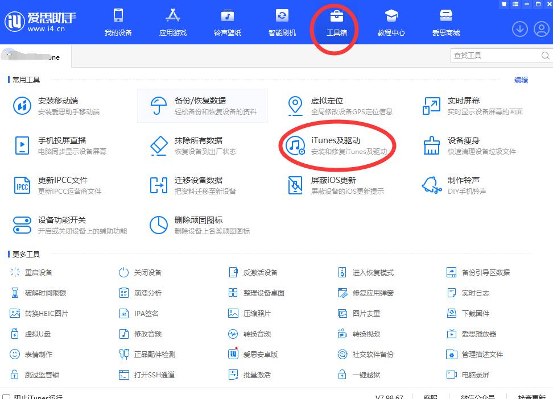
Task: Select the connected device tab
Action: [x=36, y=56]
